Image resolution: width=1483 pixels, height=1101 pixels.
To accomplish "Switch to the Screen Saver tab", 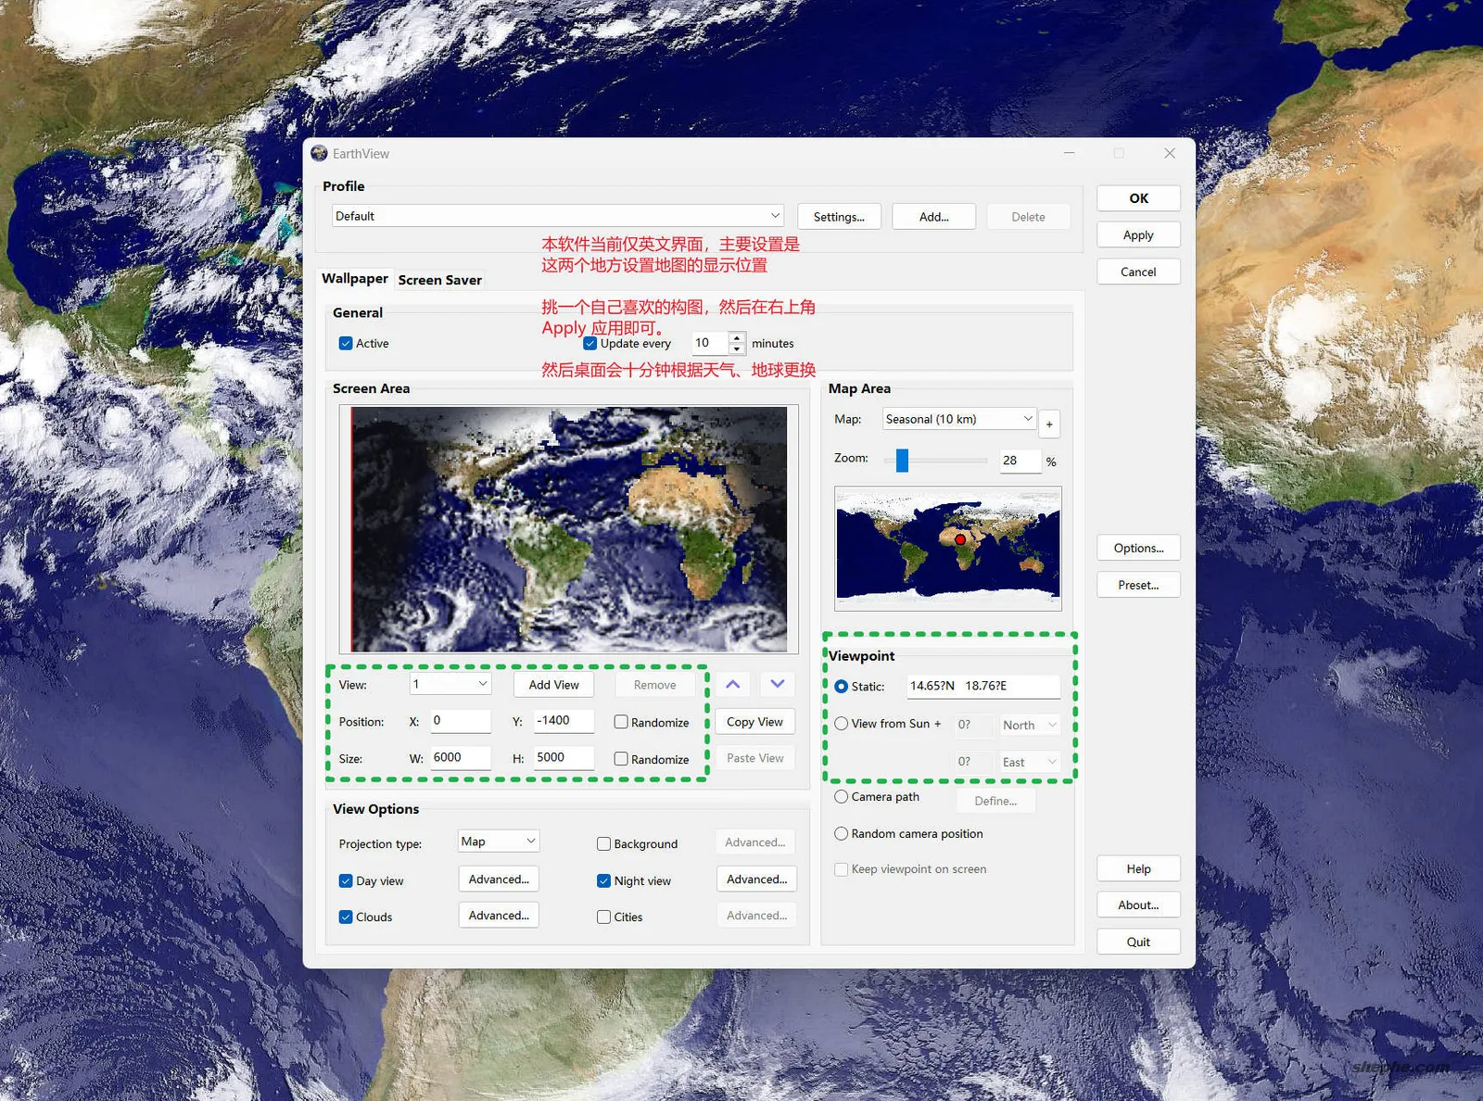I will click(x=439, y=280).
